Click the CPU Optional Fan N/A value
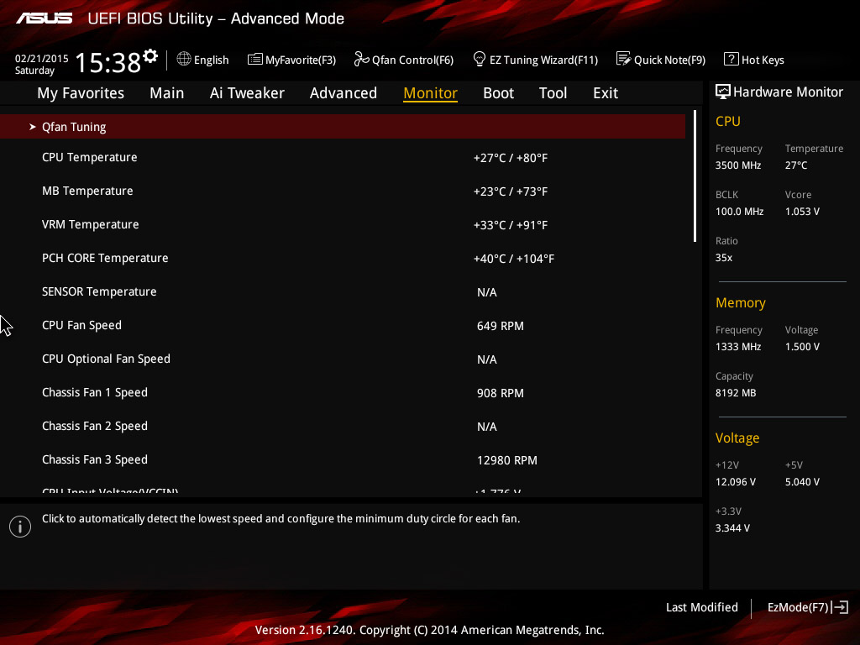 pos(487,359)
